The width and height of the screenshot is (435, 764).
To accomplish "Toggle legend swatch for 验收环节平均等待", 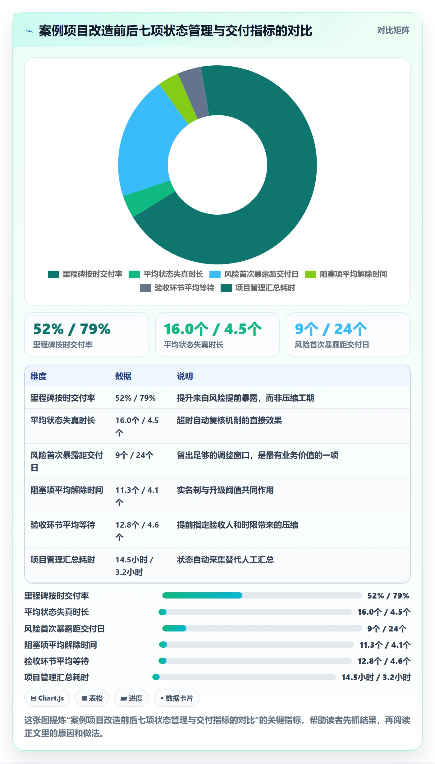I will pos(145,288).
